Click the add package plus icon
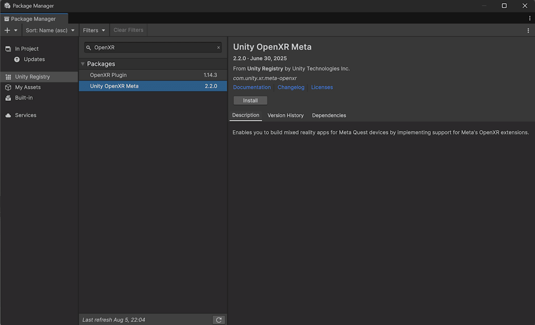This screenshot has width=535, height=325. (x=7, y=30)
